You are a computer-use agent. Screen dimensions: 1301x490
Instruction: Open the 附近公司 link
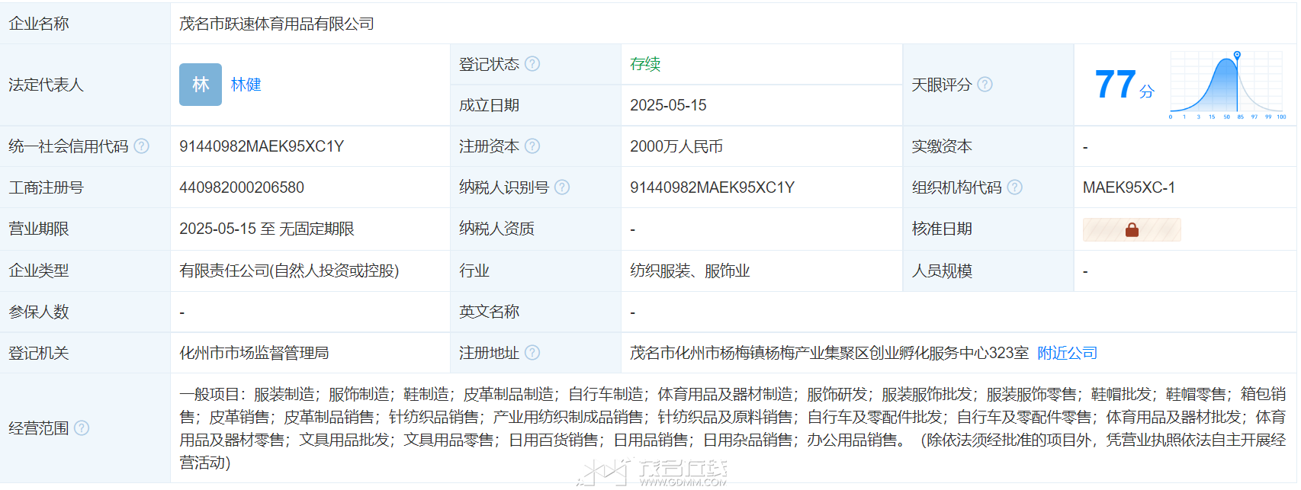1067,353
